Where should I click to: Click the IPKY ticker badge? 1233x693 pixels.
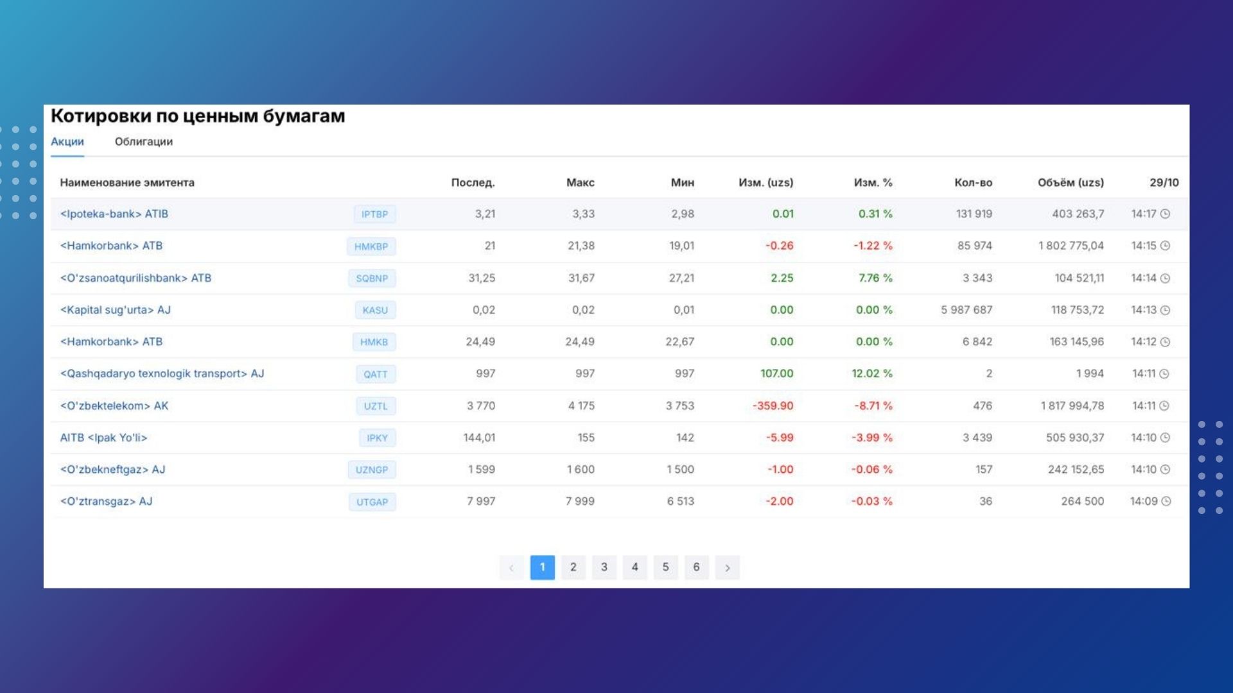tap(377, 438)
